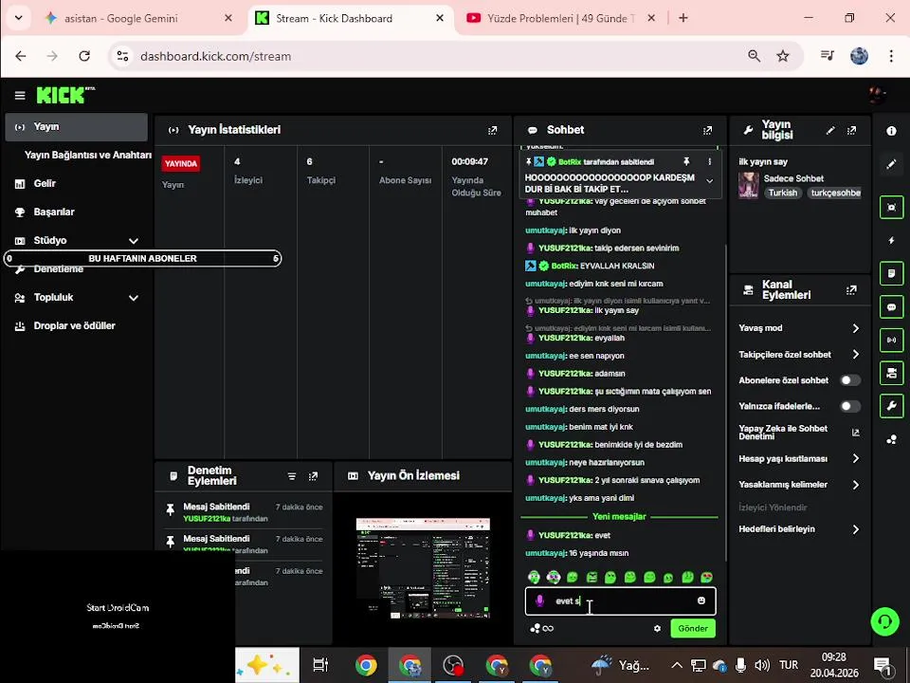Click the turkçesohbet tag in Yayın bilgisi
910x683 pixels.
[836, 193]
